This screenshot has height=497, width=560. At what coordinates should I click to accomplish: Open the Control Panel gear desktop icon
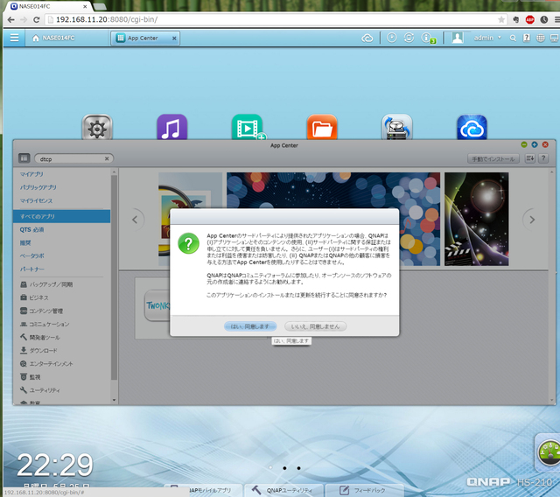click(x=97, y=128)
